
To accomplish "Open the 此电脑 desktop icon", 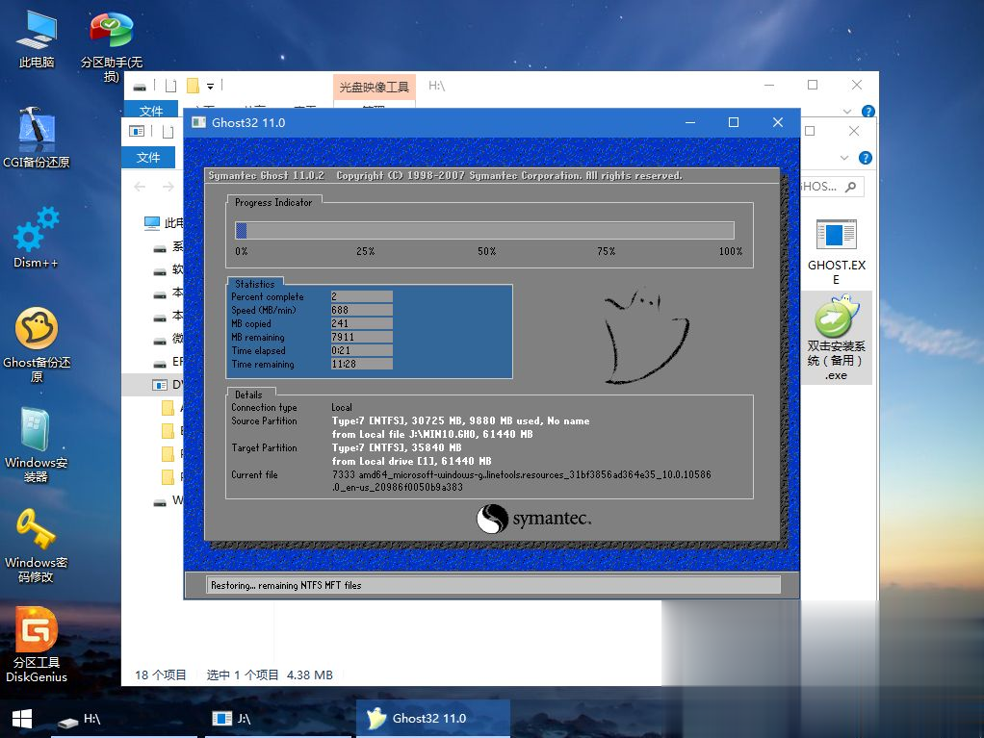I will (37, 38).
